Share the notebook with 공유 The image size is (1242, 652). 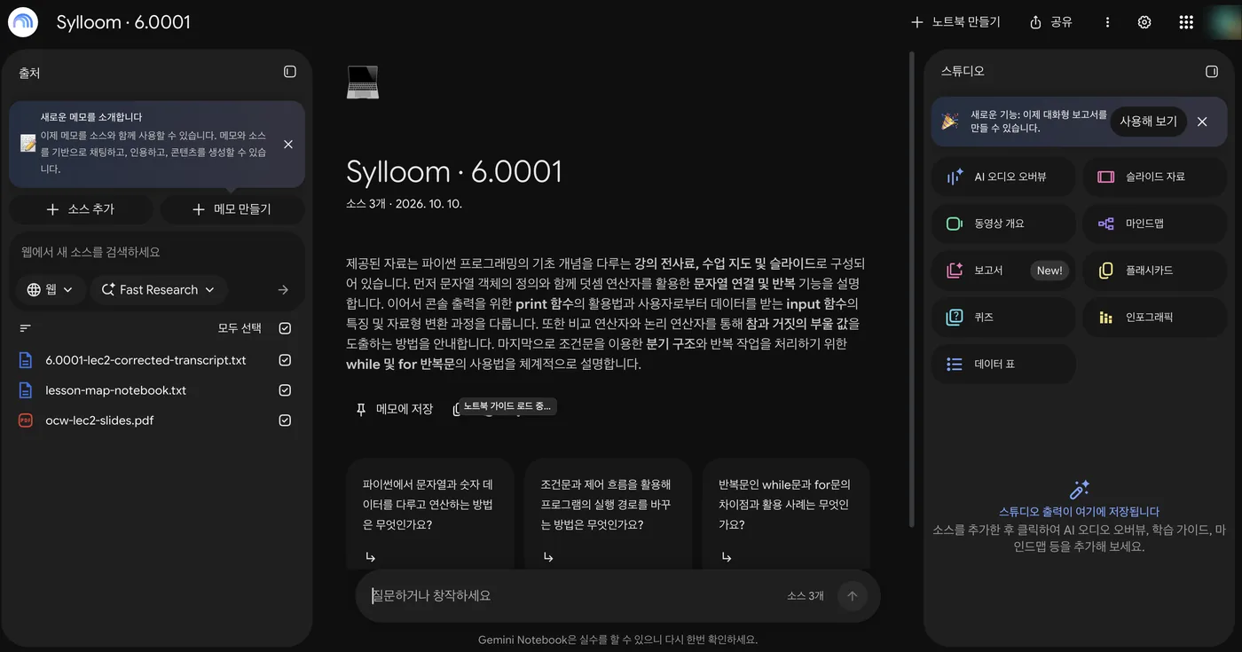click(x=1051, y=22)
